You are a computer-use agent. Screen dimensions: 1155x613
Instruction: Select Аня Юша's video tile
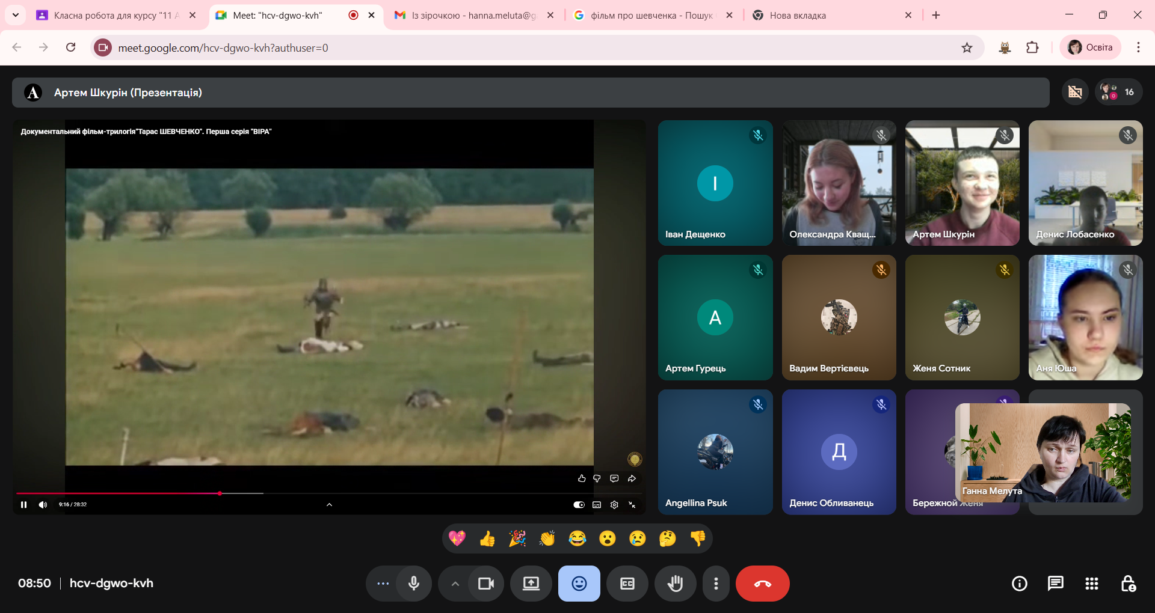pyautogui.click(x=1085, y=317)
